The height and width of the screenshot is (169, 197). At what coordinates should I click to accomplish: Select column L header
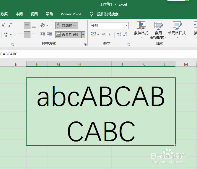(x=165, y=64)
